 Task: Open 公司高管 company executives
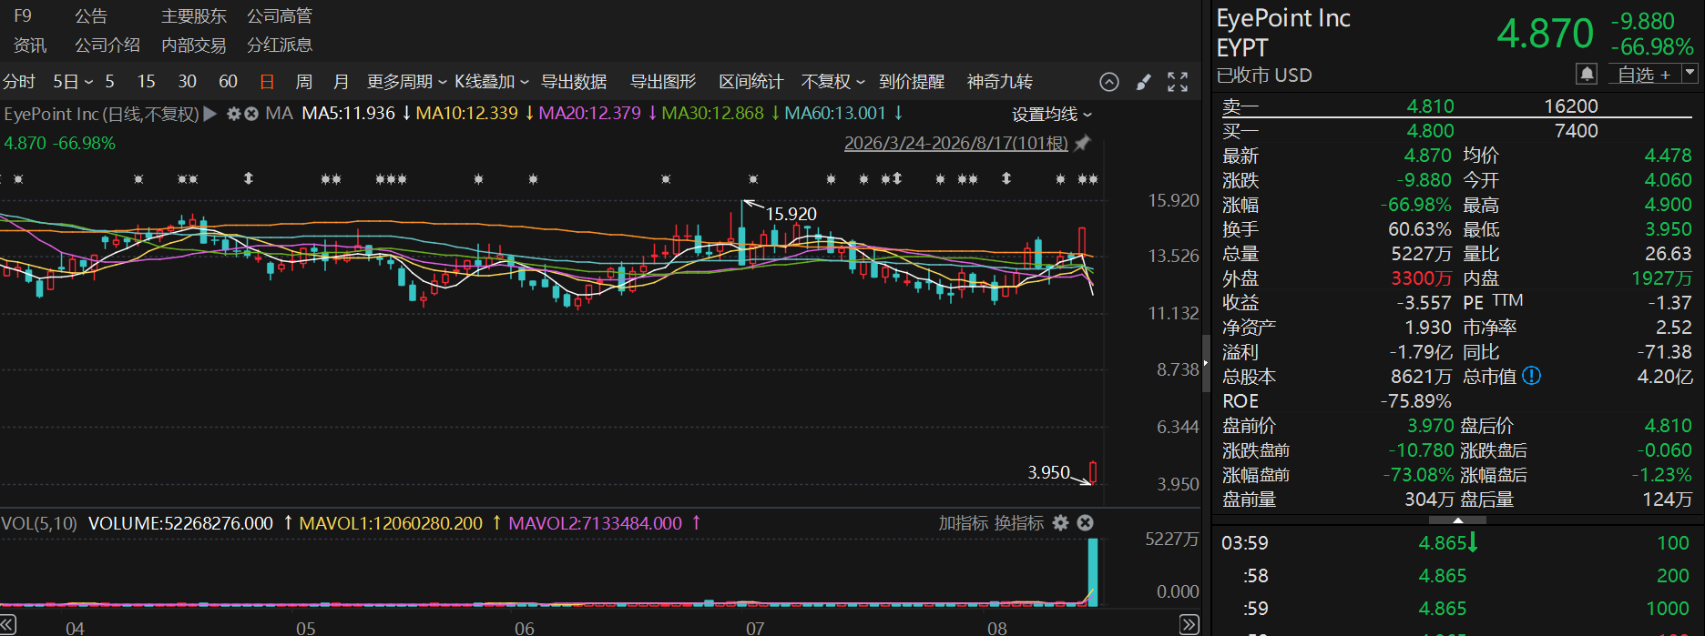(x=280, y=16)
